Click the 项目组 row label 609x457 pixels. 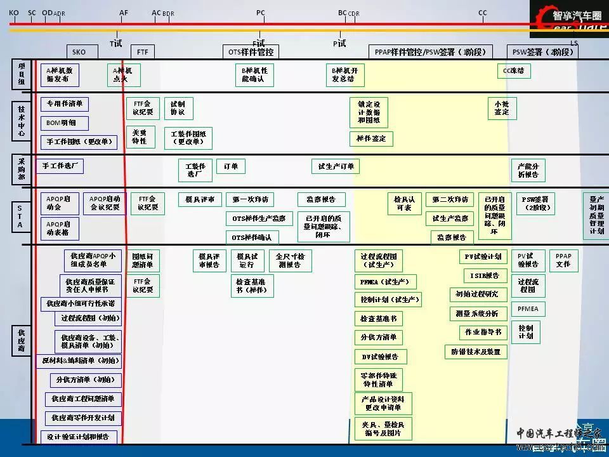coord(21,75)
